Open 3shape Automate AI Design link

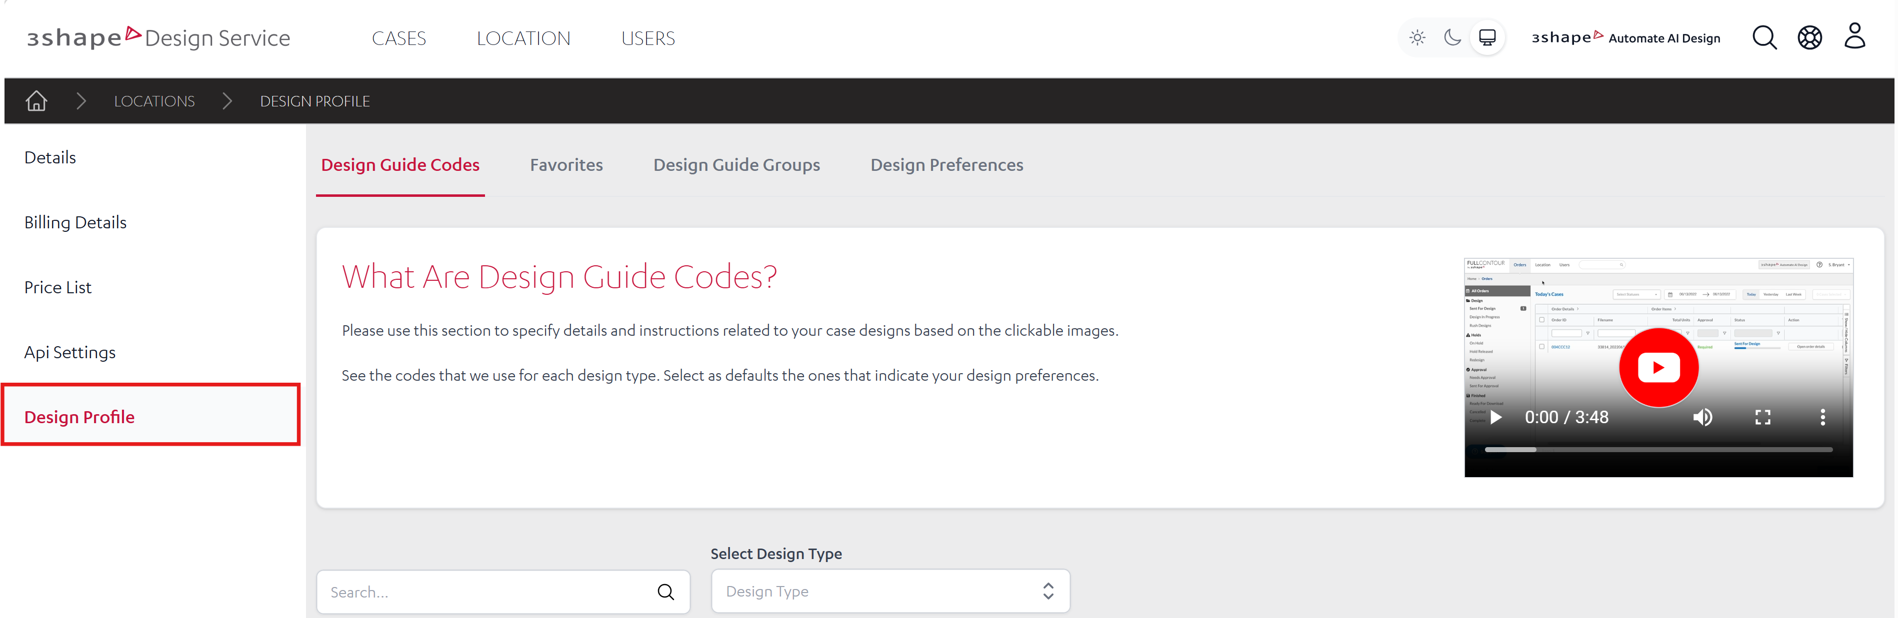coord(1626,37)
